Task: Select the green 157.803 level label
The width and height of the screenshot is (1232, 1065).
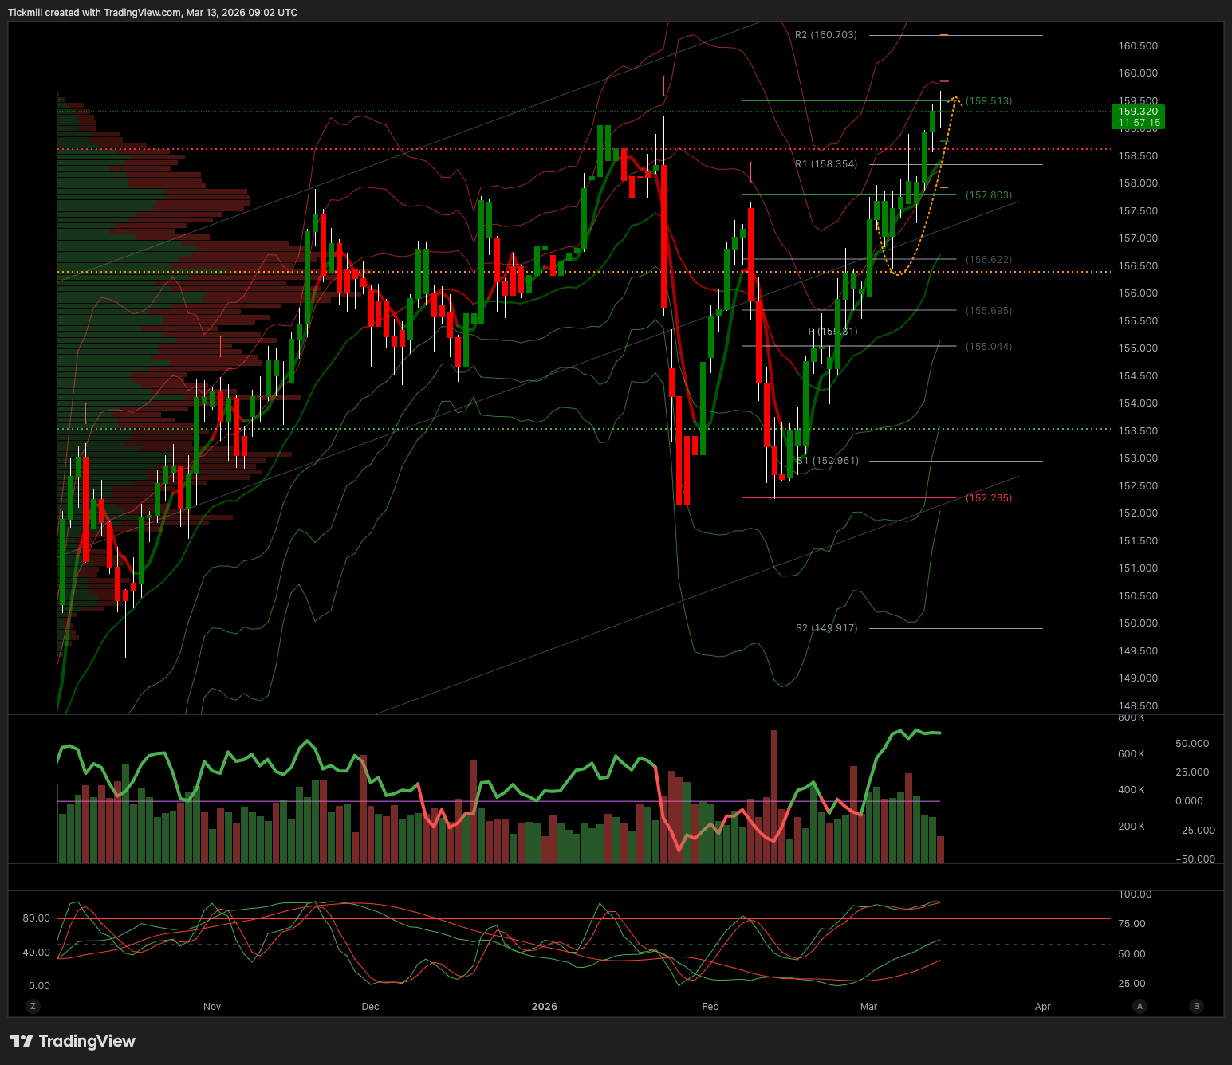Action: click(989, 195)
